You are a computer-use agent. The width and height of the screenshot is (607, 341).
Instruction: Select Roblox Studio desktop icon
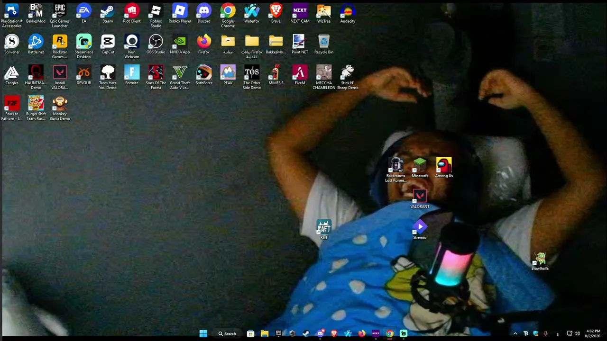(156, 15)
